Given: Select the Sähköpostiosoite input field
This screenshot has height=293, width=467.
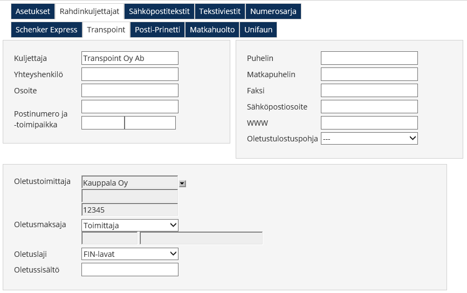Looking at the screenshot, I should 369,107.
